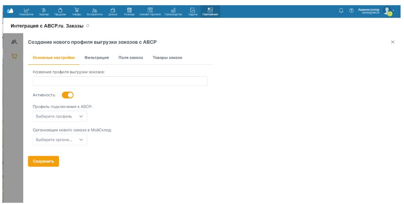Viewport: 404px width, 204px height.
Task: Open the Контрагенты section icon
Action: pyautogui.click(x=95, y=11)
